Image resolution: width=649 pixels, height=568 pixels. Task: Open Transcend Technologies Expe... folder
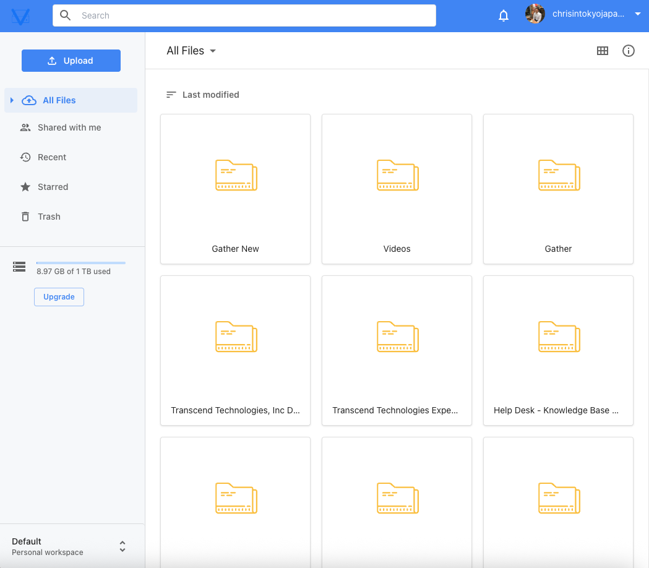(x=397, y=351)
